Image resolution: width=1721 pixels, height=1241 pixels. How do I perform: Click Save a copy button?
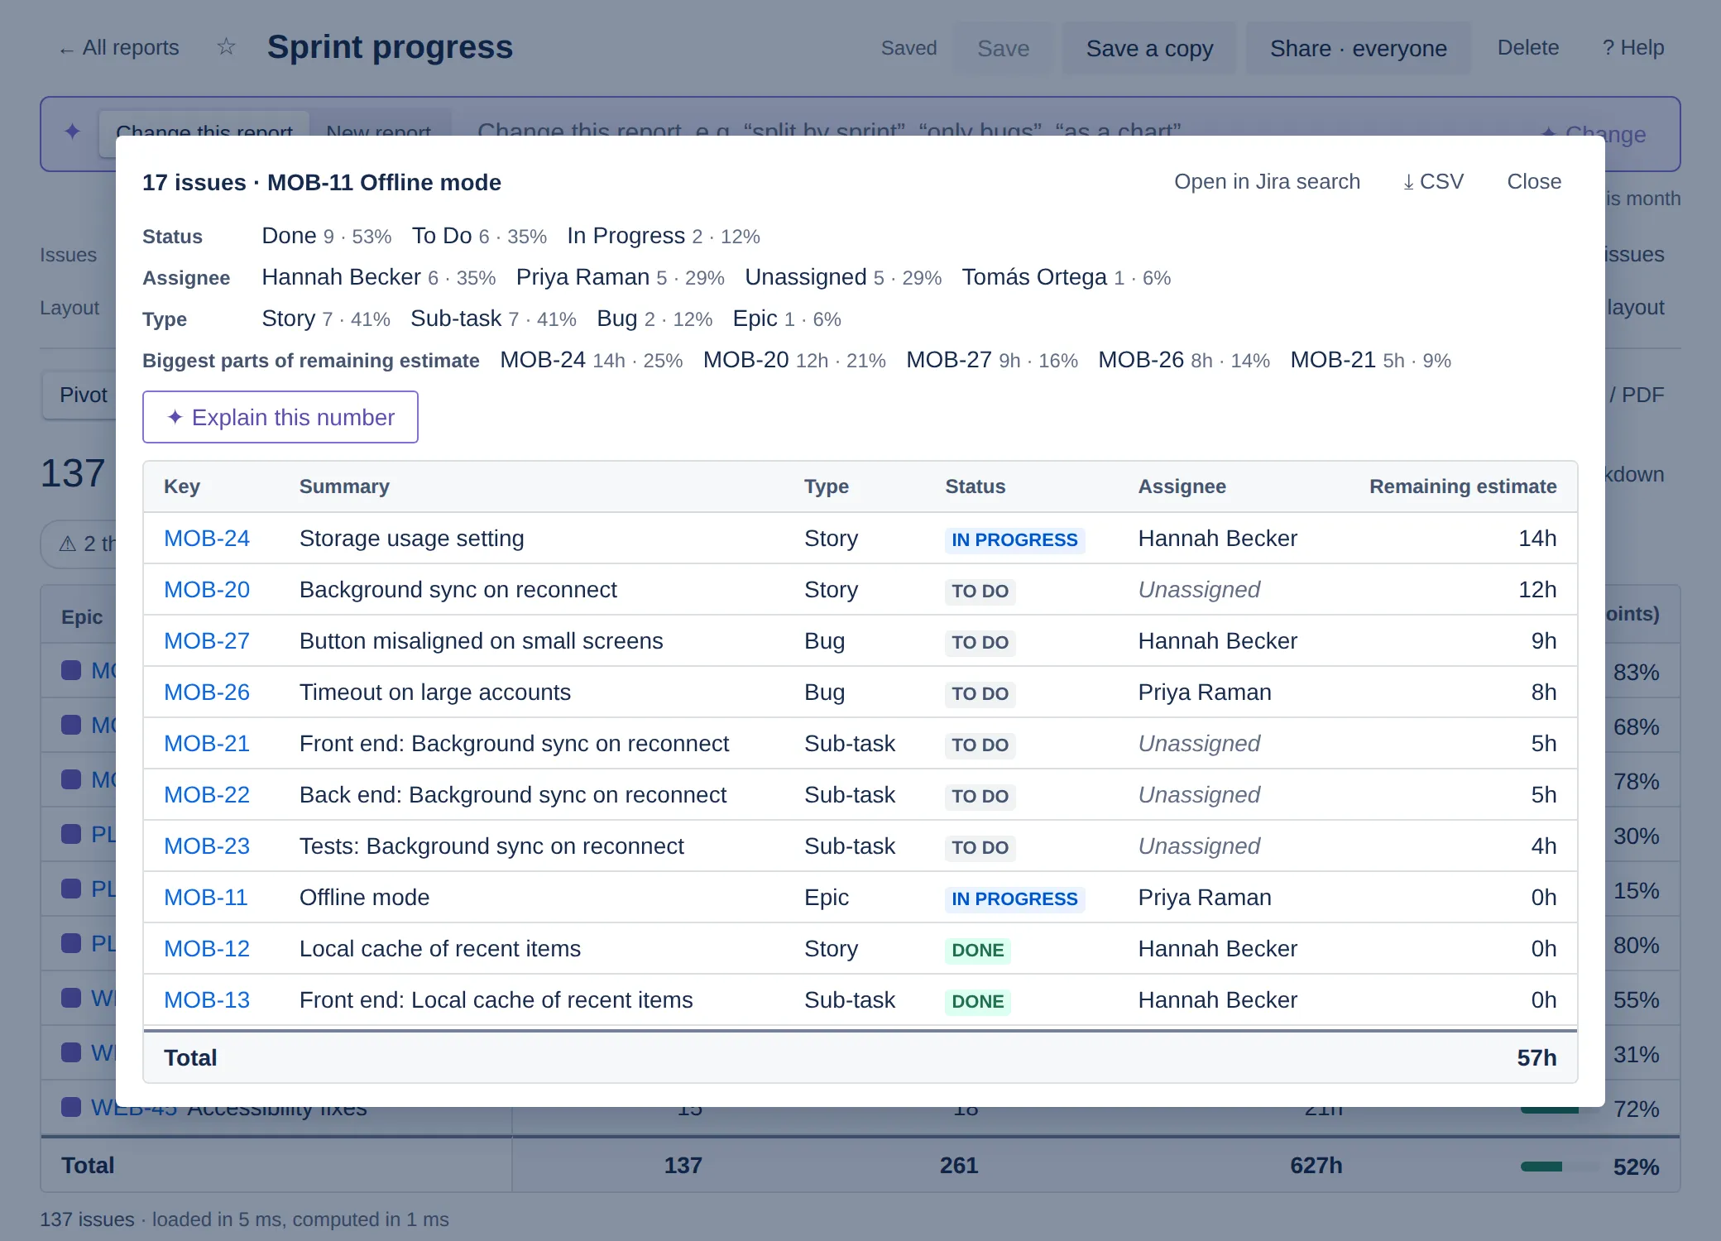click(x=1149, y=49)
